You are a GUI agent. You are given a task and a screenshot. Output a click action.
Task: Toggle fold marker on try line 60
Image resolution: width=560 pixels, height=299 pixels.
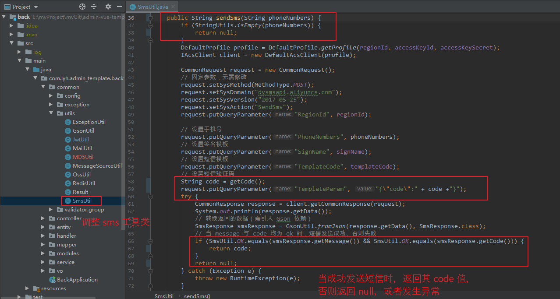tap(150, 197)
